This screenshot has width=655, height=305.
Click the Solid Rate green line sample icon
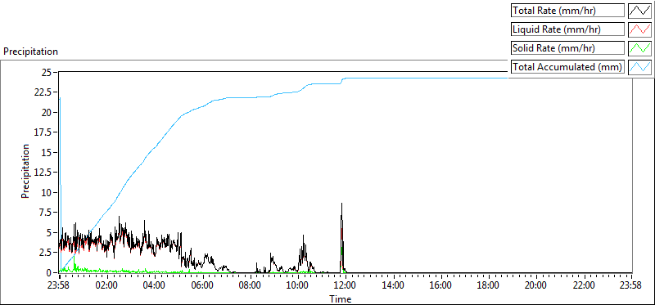tap(639, 47)
